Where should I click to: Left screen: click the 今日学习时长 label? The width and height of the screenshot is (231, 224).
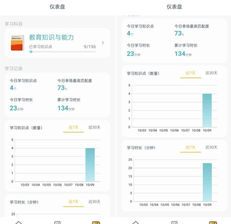click(x=21, y=100)
